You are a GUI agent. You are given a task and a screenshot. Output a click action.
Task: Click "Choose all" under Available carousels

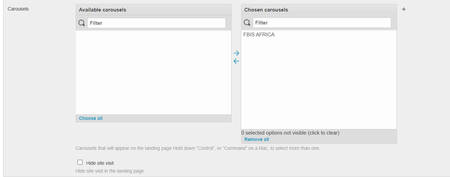click(x=91, y=118)
